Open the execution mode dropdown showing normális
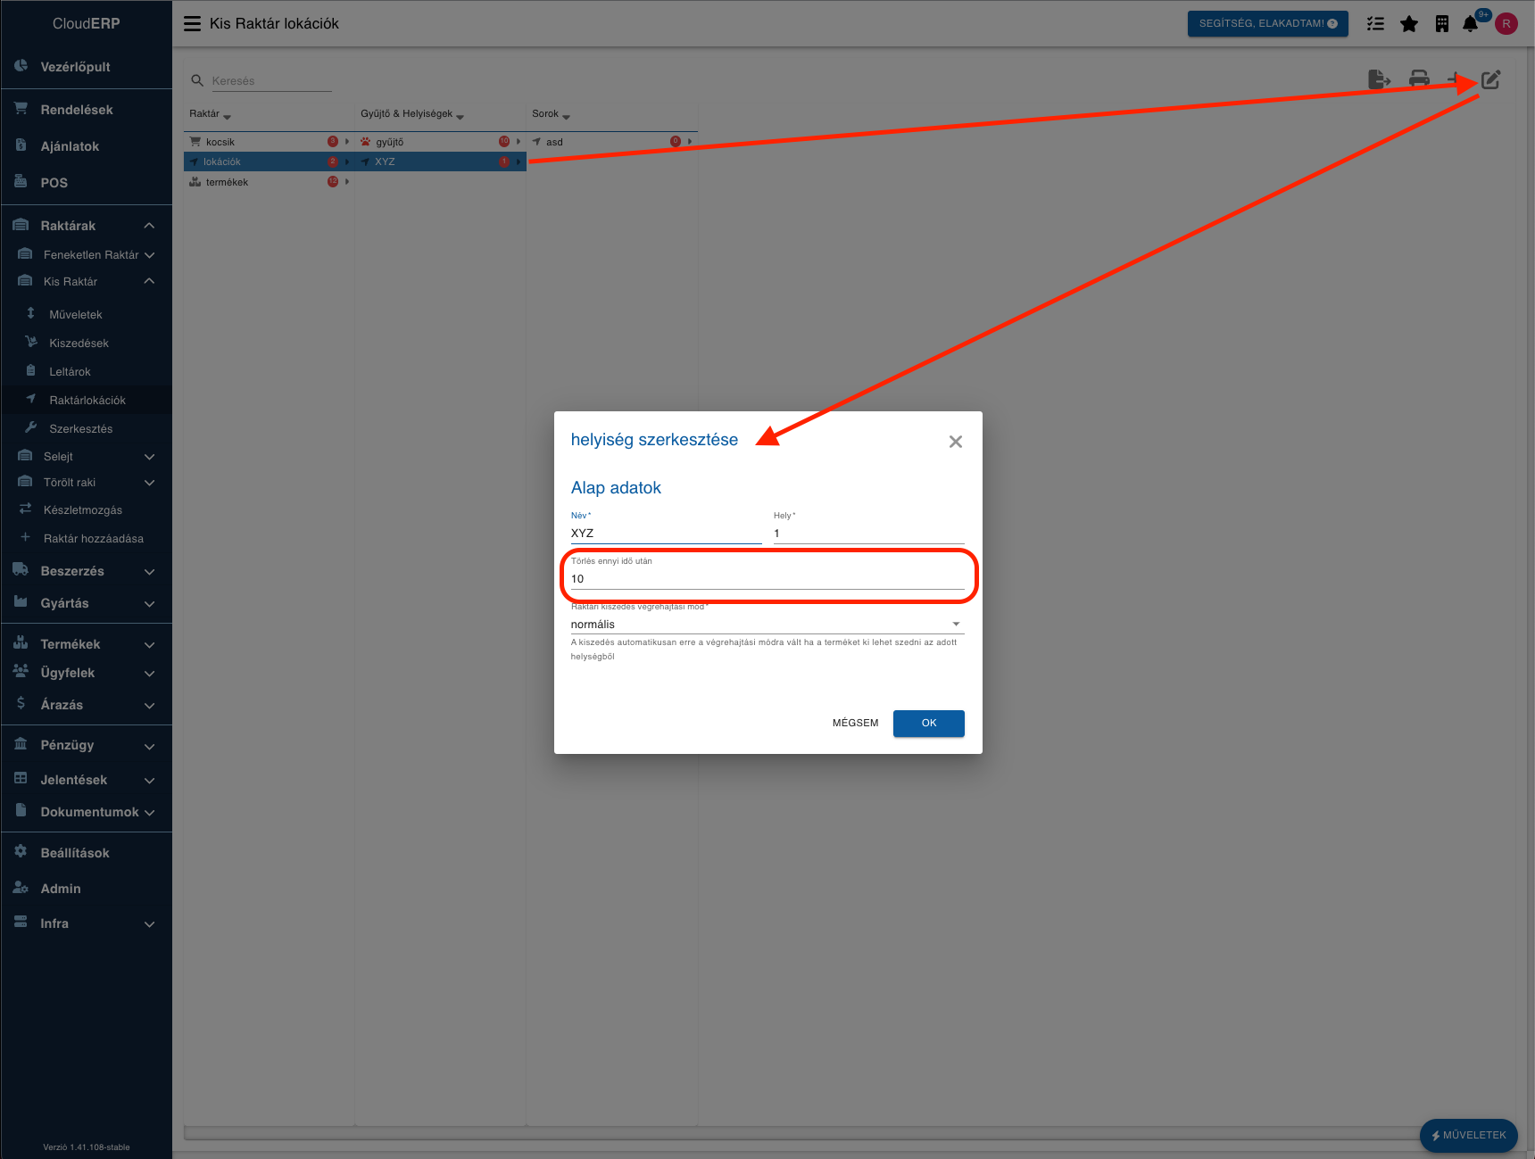This screenshot has height=1159, width=1535. click(x=767, y=625)
